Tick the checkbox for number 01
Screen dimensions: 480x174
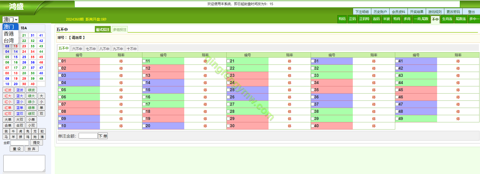tap(60, 61)
